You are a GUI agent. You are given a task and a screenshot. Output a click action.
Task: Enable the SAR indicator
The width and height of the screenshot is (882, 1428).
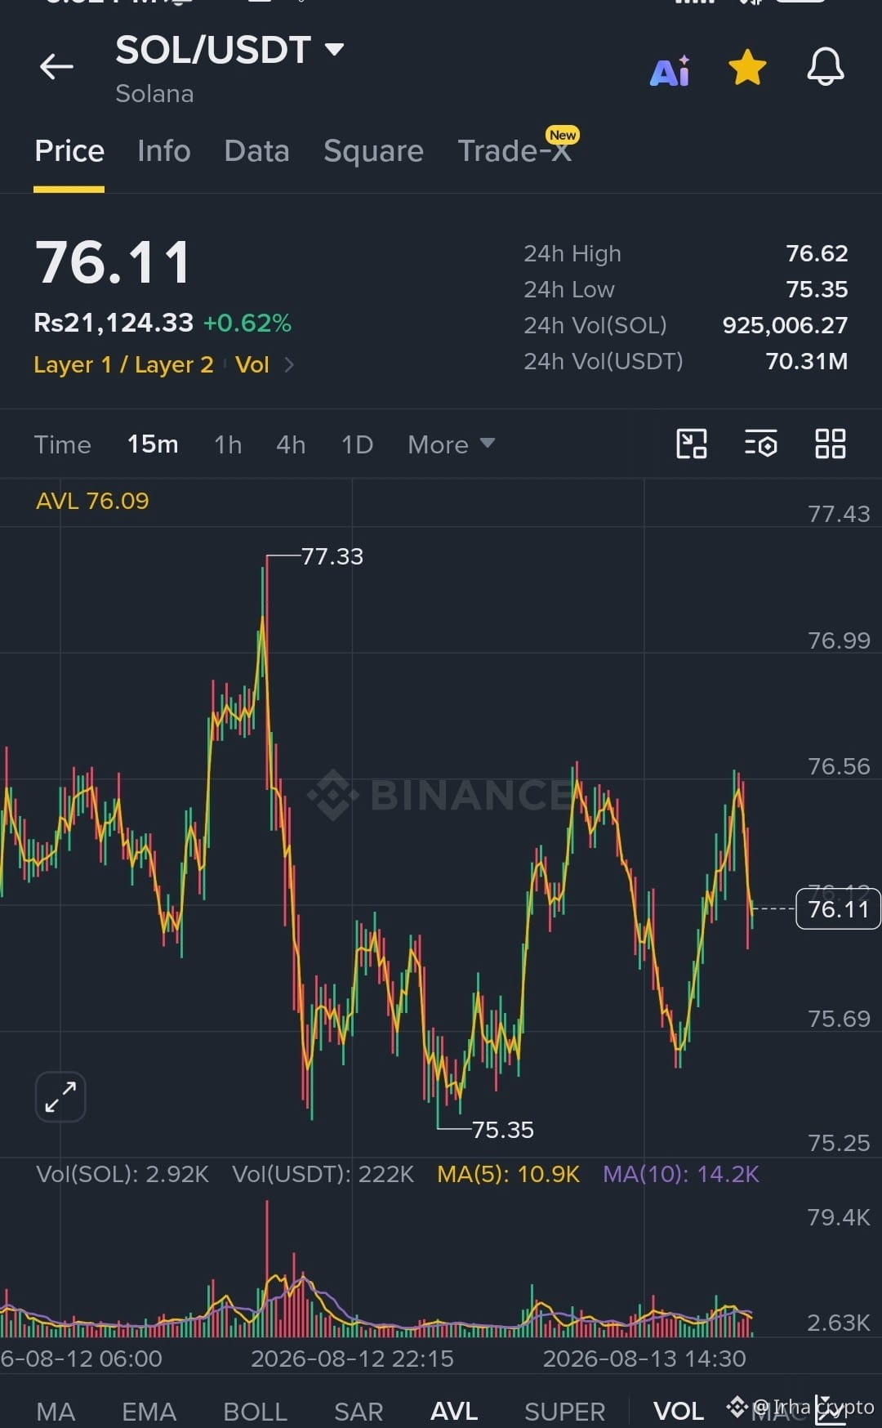point(359,1411)
